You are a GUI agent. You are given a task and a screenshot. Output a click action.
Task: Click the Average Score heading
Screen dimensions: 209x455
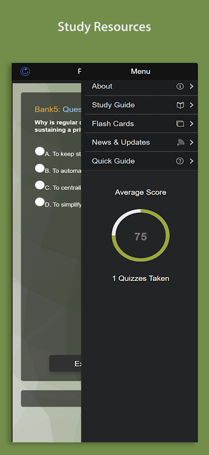tap(141, 192)
